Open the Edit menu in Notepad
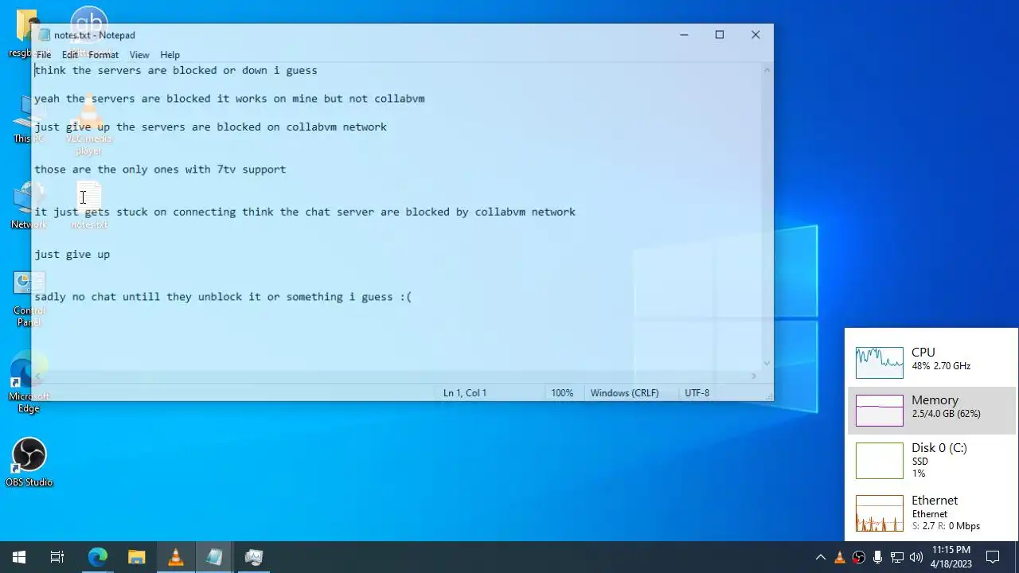The height and width of the screenshot is (573, 1019). point(70,55)
